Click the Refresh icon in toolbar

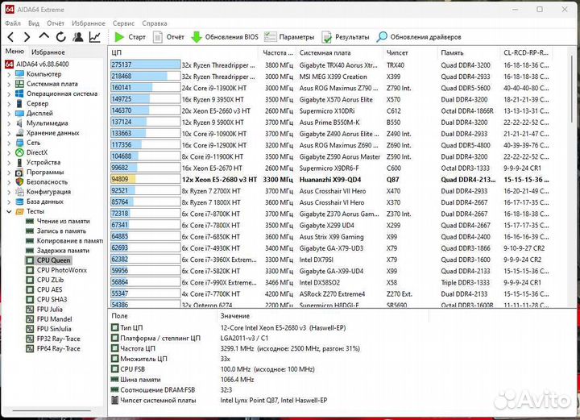[x=61, y=37]
